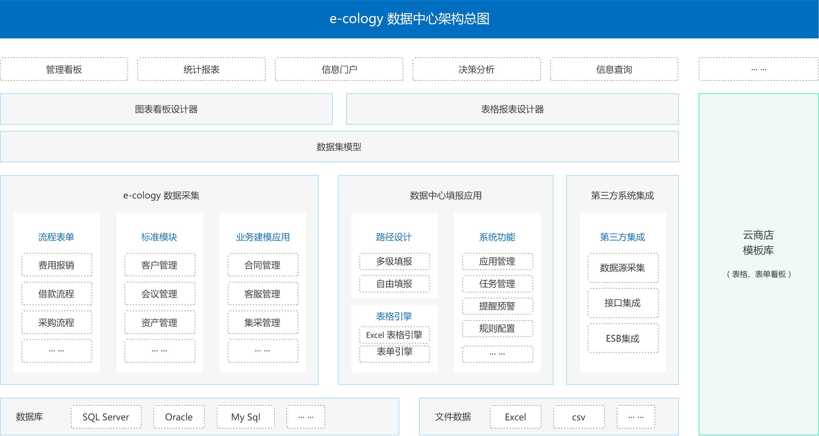Viewport: 819px width, 436px height.
Task: Click the 决策分析 dashed box
Action: 476,69
